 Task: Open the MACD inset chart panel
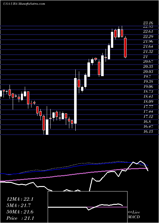87,207
